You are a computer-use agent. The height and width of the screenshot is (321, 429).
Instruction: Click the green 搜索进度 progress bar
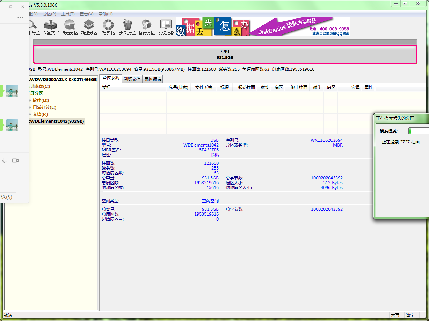[419, 131]
